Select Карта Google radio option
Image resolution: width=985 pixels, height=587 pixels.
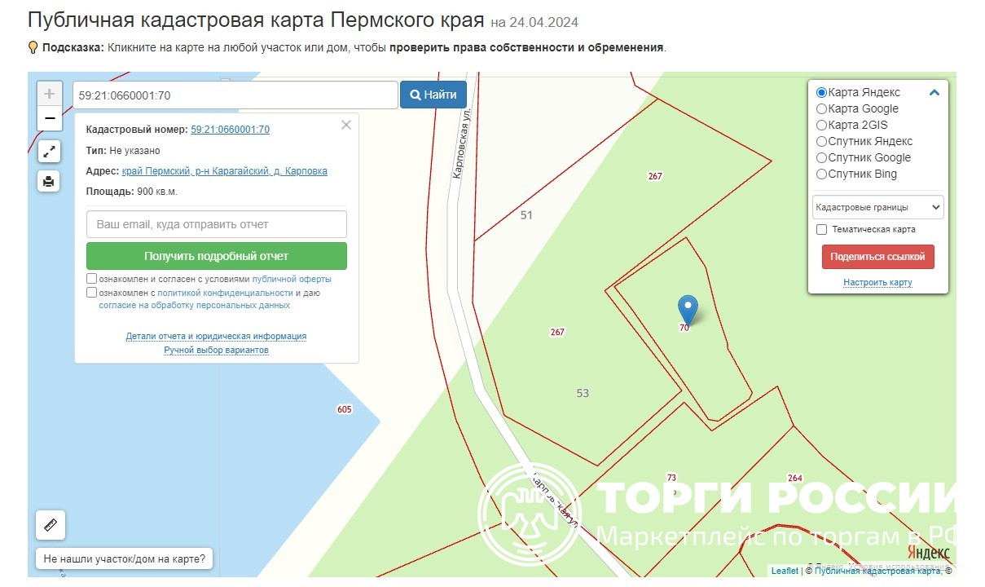click(821, 108)
